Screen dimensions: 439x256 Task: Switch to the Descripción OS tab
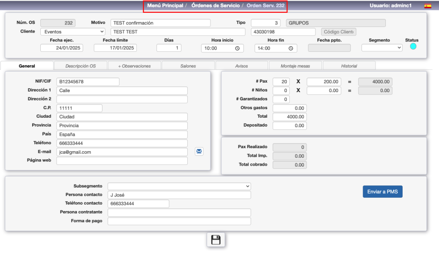(81, 66)
